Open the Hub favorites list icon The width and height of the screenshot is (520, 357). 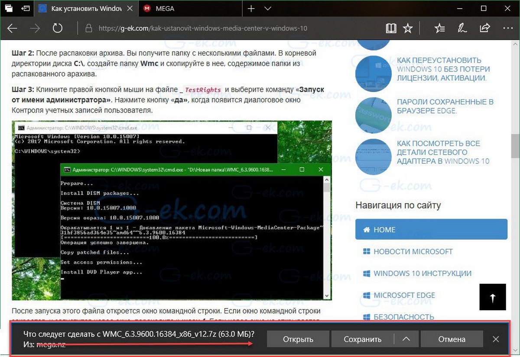click(x=439, y=29)
